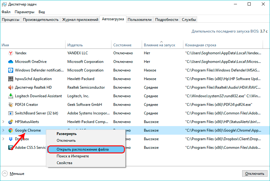270x181 pixels.
Task: Select the Microsoft OneDrive cloud icon
Action: click(10, 62)
